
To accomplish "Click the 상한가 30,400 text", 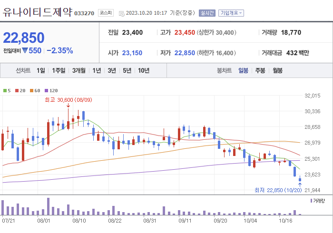I will click(x=216, y=32).
